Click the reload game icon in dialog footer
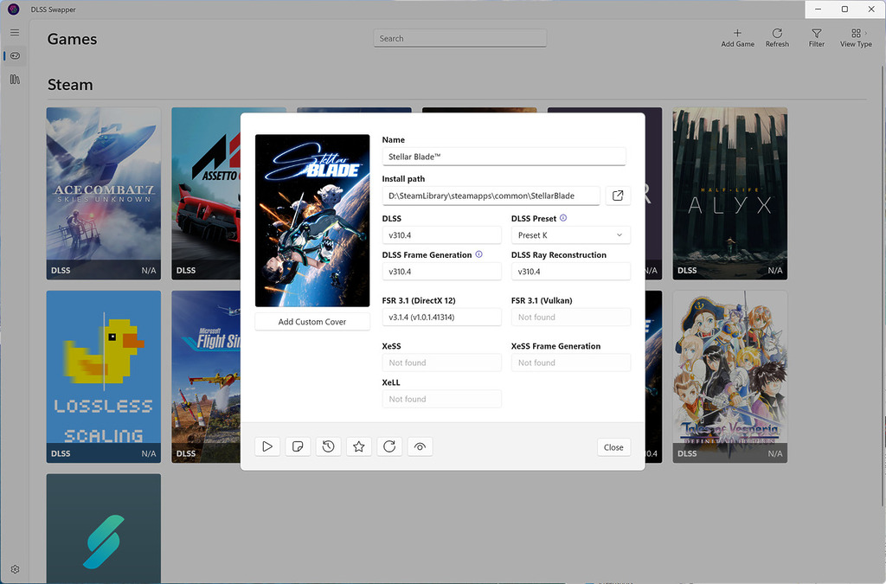 click(x=389, y=446)
